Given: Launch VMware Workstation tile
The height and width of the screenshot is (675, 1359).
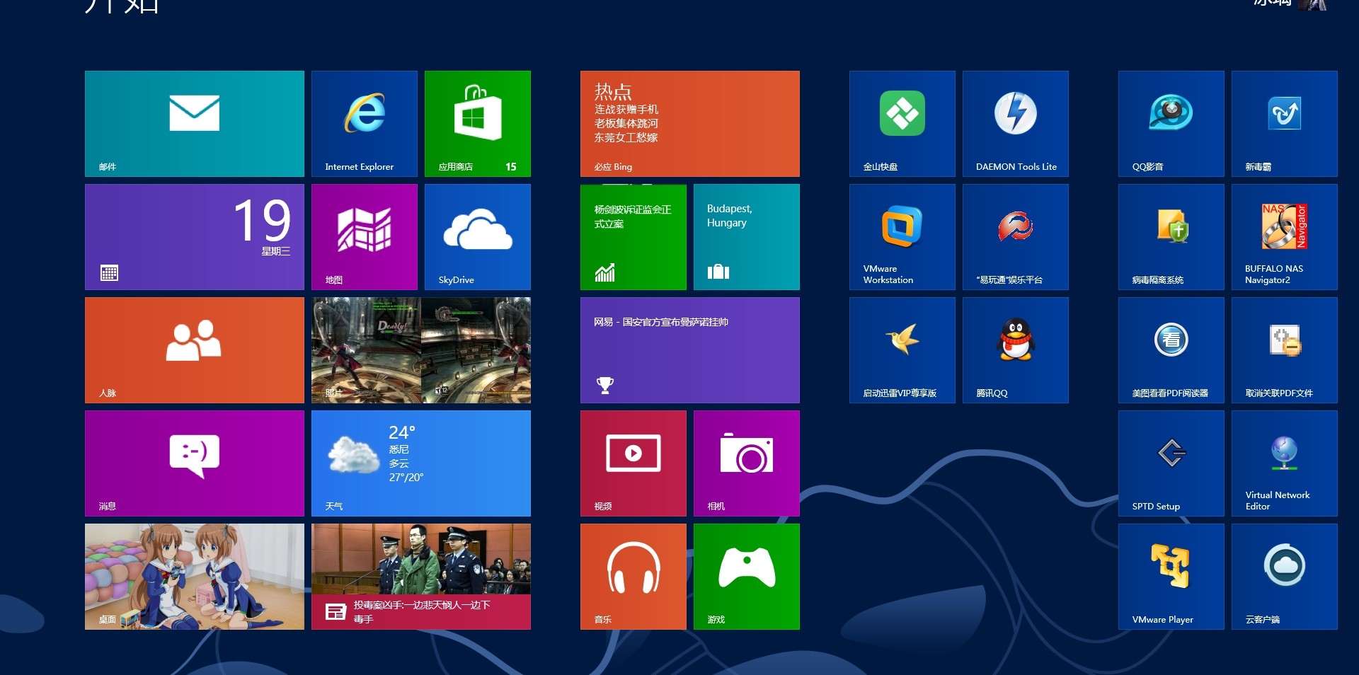Looking at the screenshot, I should [x=902, y=237].
